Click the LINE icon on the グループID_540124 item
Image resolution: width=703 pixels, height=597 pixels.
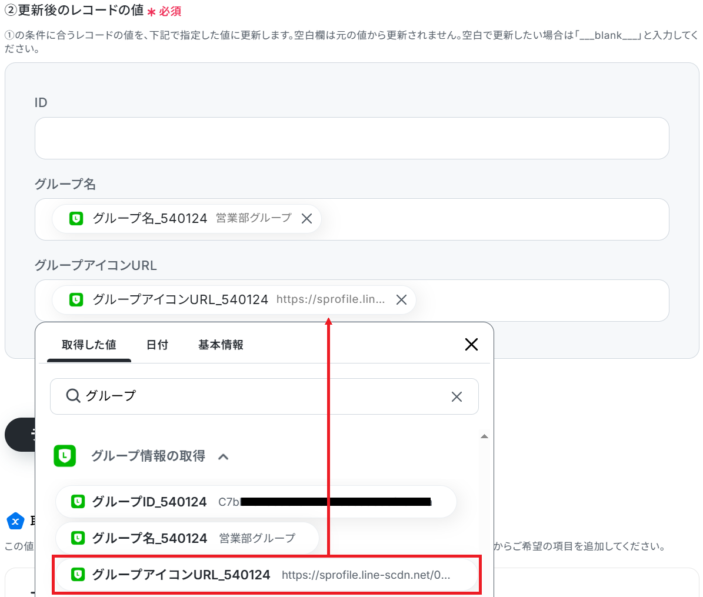(78, 502)
